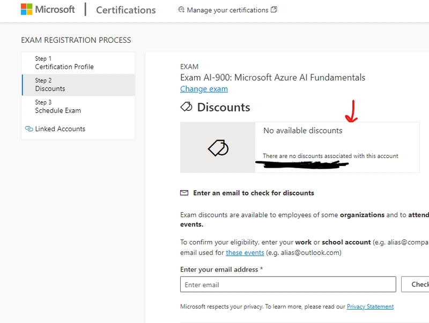Click the Microsoft four-square logo
429x323 pixels.
tap(26, 10)
